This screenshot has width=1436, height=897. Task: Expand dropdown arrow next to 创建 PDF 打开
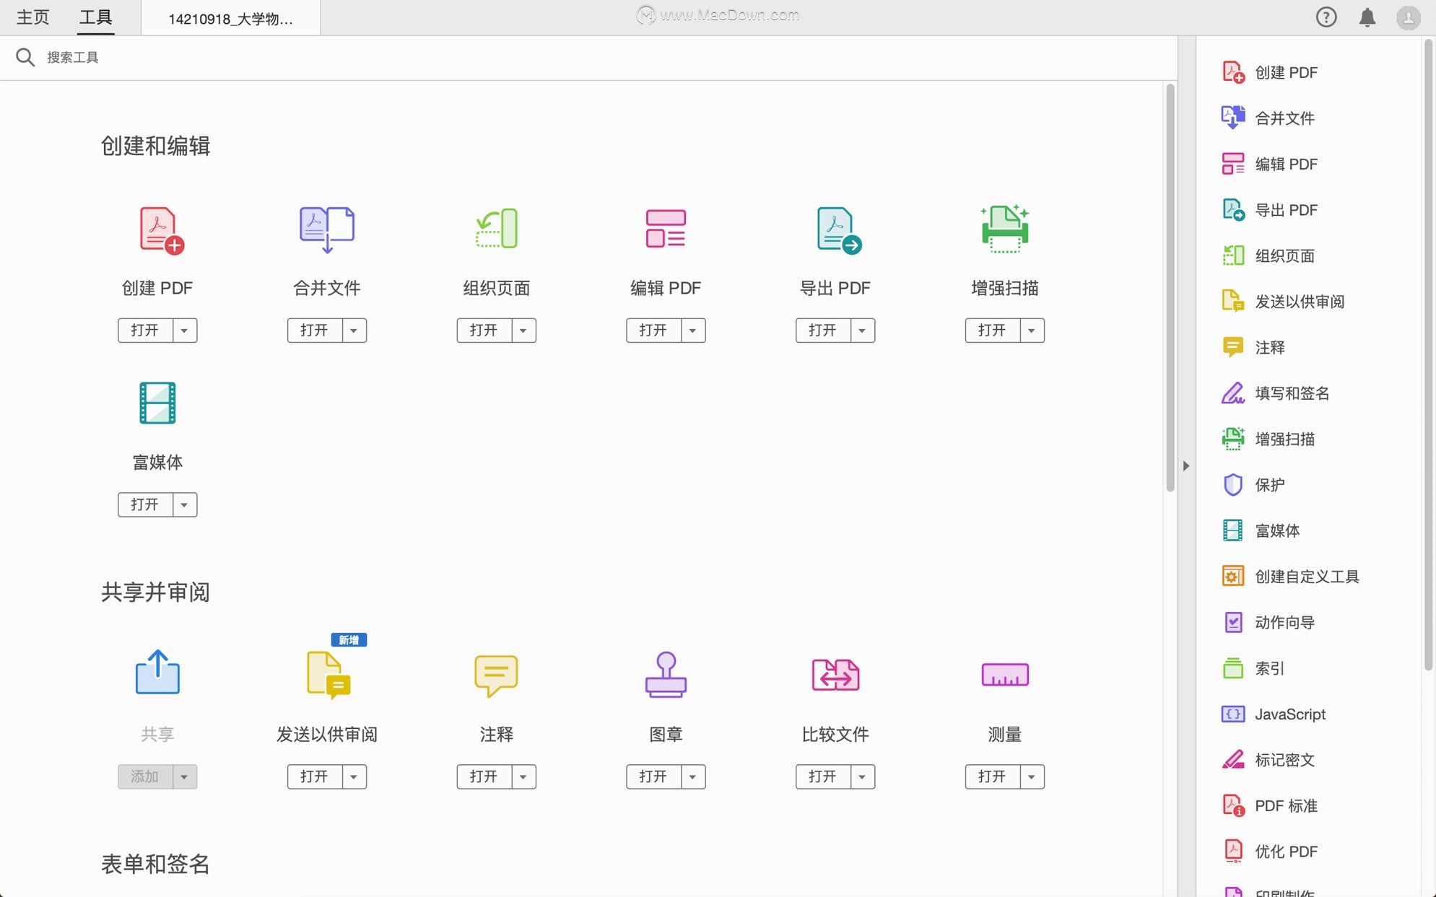click(185, 331)
